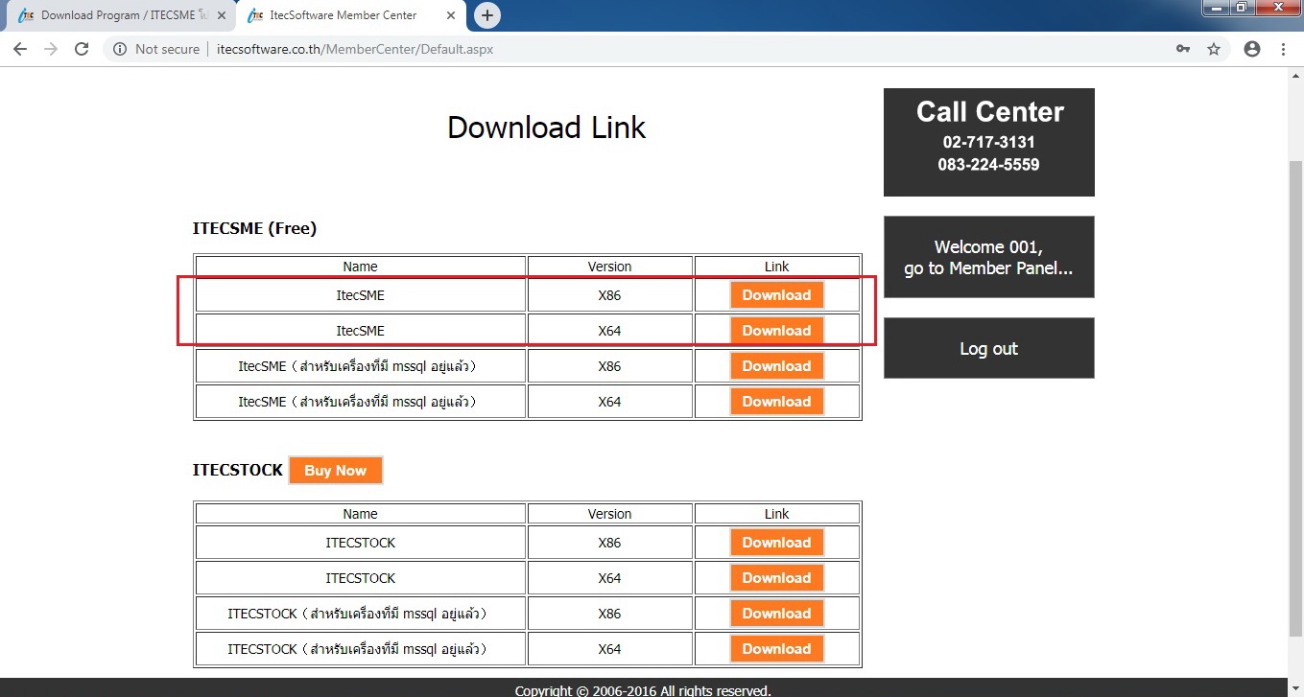
Task: Reload the current page
Action: pyautogui.click(x=82, y=49)
